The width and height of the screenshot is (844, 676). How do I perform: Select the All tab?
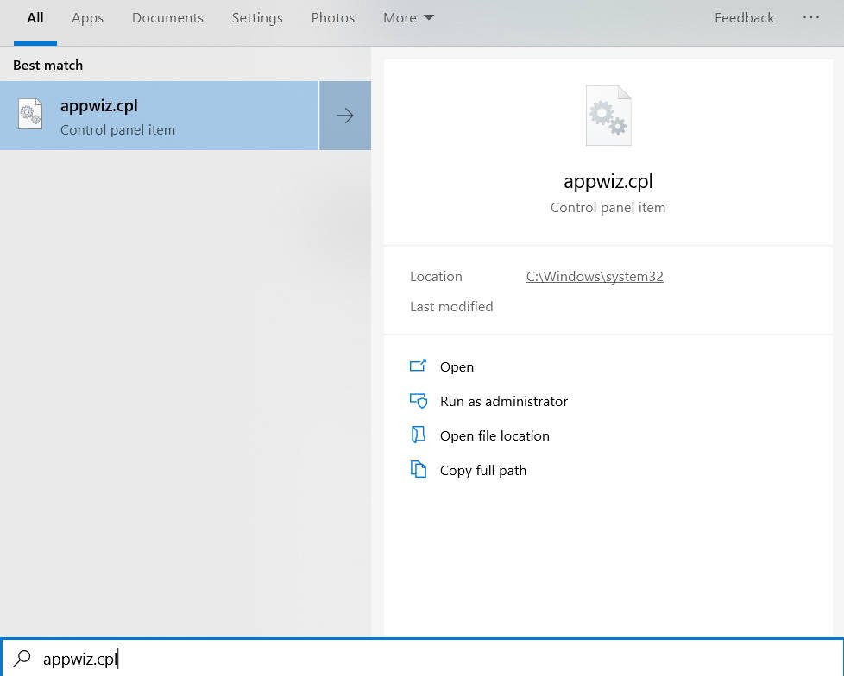tap(35, 18)
